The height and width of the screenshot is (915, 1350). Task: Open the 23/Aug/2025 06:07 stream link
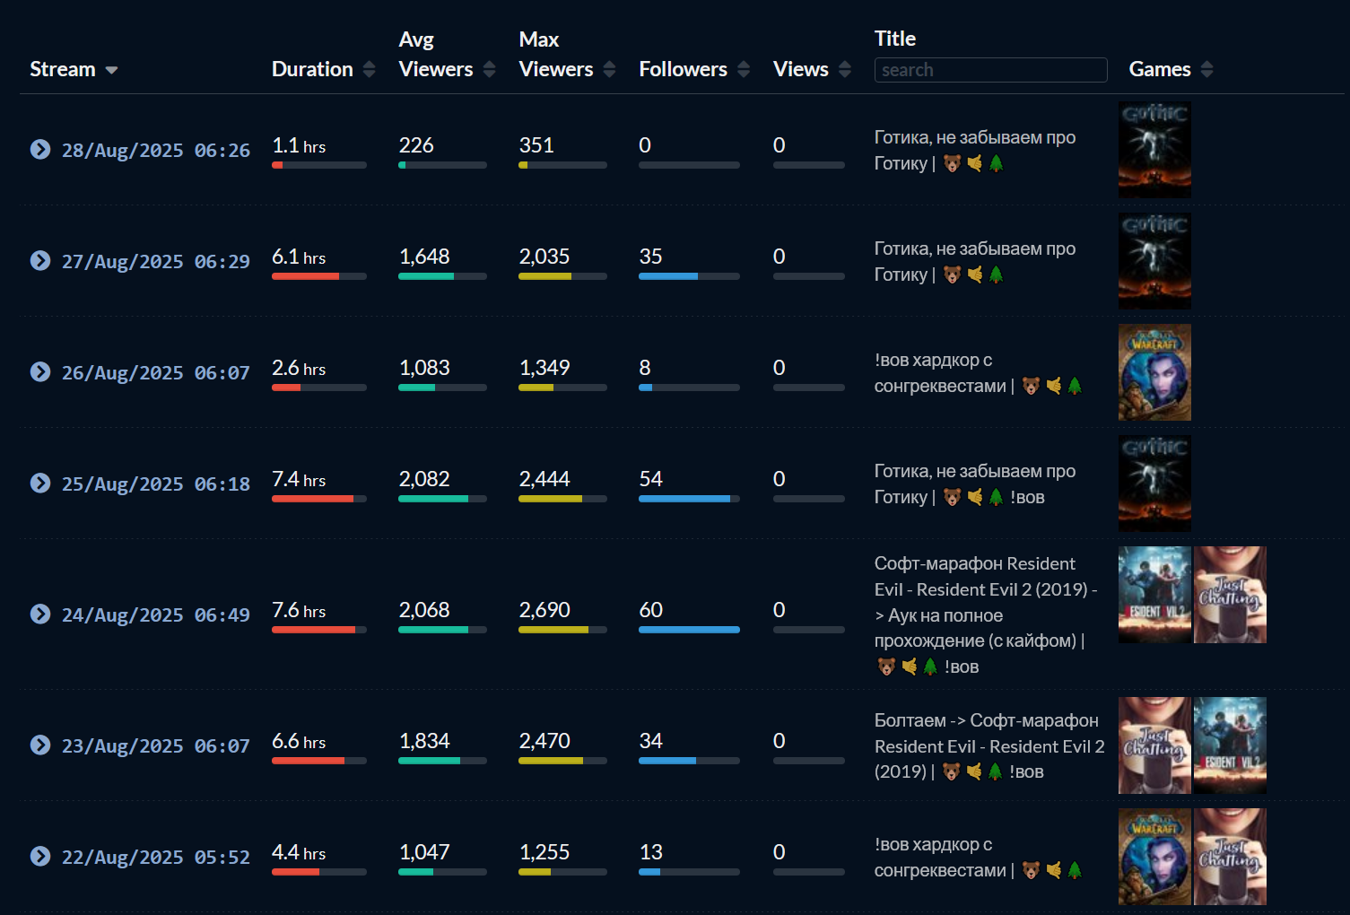155,745
